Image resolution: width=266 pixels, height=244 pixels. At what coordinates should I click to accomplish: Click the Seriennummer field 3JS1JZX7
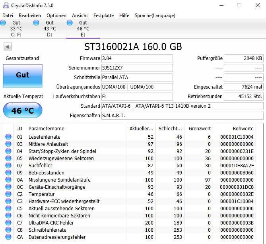(x=137, y=68)
